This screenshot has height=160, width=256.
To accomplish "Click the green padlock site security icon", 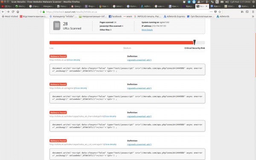I will 44,12.
